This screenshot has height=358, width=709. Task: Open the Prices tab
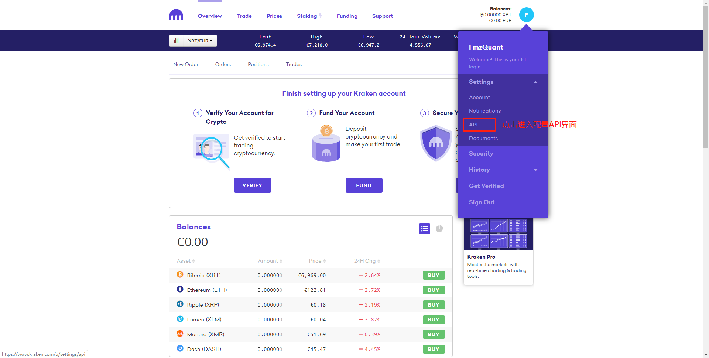pos(274,16)
